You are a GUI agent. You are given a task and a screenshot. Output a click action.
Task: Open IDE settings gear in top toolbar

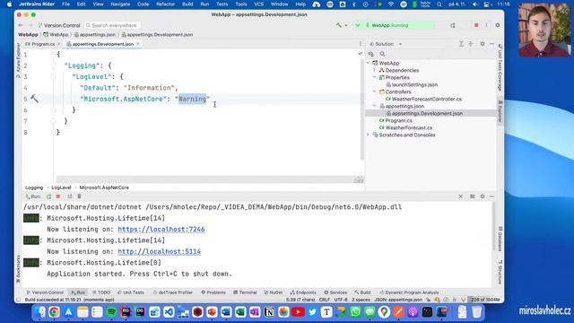pos(498,25)
